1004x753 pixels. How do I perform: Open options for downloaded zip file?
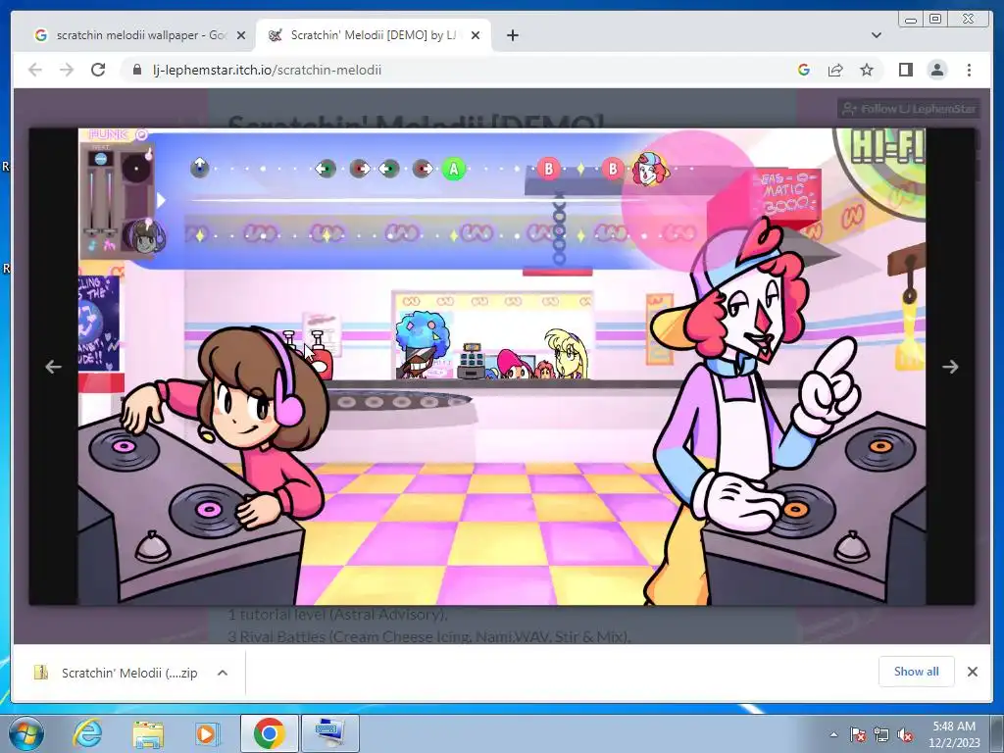click(223, 673)
